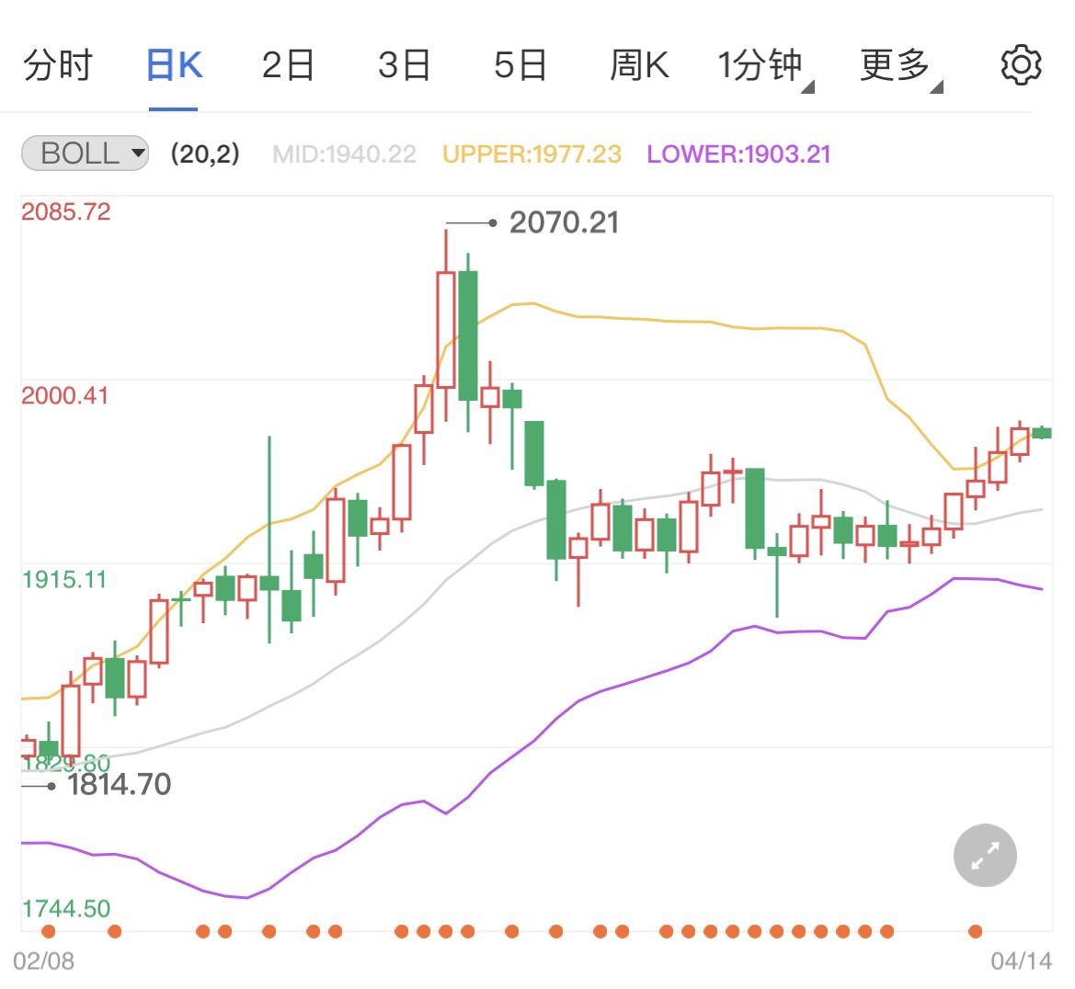Screen dimensions: 1075x989
Task: Click the first orange event dot
Action: click(x=48, y=931)
